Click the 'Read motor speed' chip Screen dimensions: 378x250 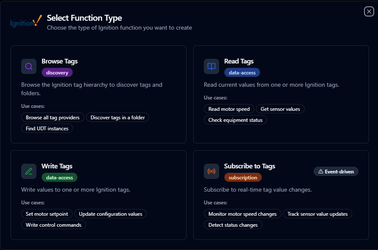click(x=229, y=109)
